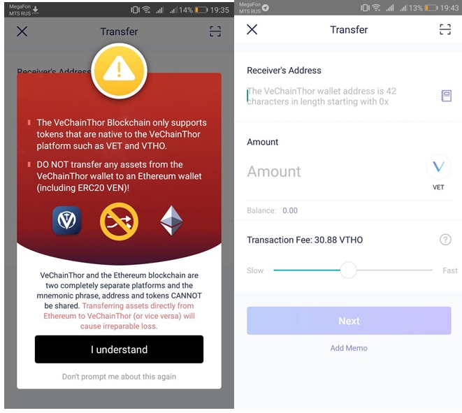Open Transaction Fee help question mark

pos(445,240)
